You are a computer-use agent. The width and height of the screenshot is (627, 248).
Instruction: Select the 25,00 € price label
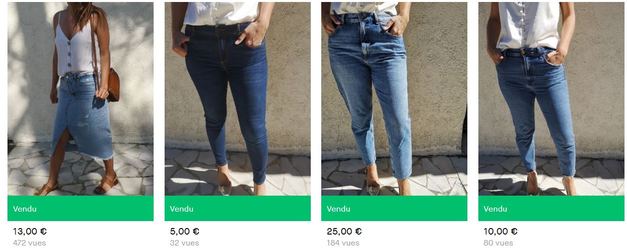pyautogui.click(x=344, y=232)
